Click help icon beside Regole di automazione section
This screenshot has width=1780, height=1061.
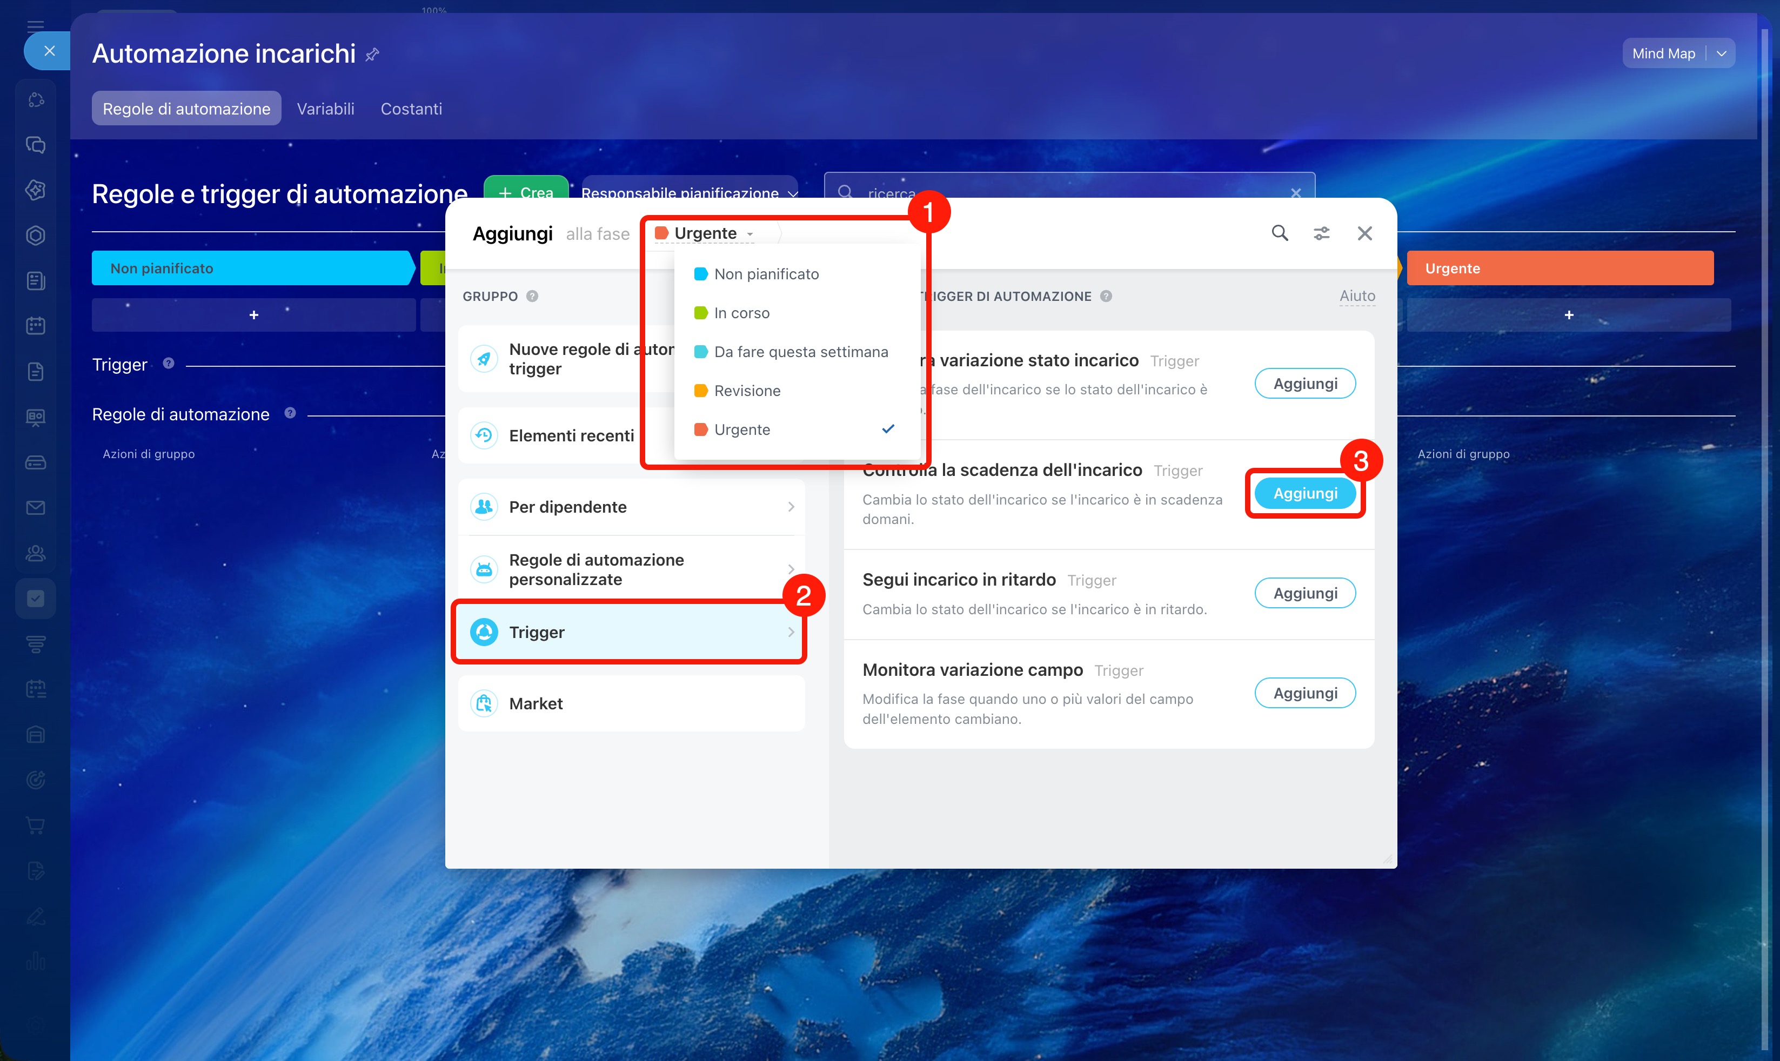pyautogui.click(x=290, y=413)
